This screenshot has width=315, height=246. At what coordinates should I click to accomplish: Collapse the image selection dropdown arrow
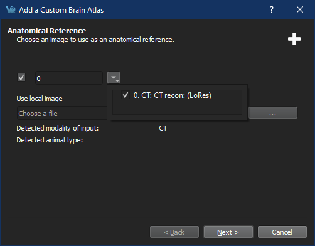(114, 78)
